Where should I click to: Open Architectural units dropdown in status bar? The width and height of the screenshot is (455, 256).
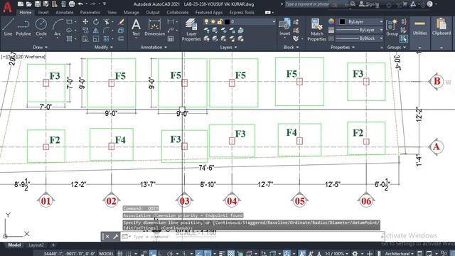(x=399, y=253)
